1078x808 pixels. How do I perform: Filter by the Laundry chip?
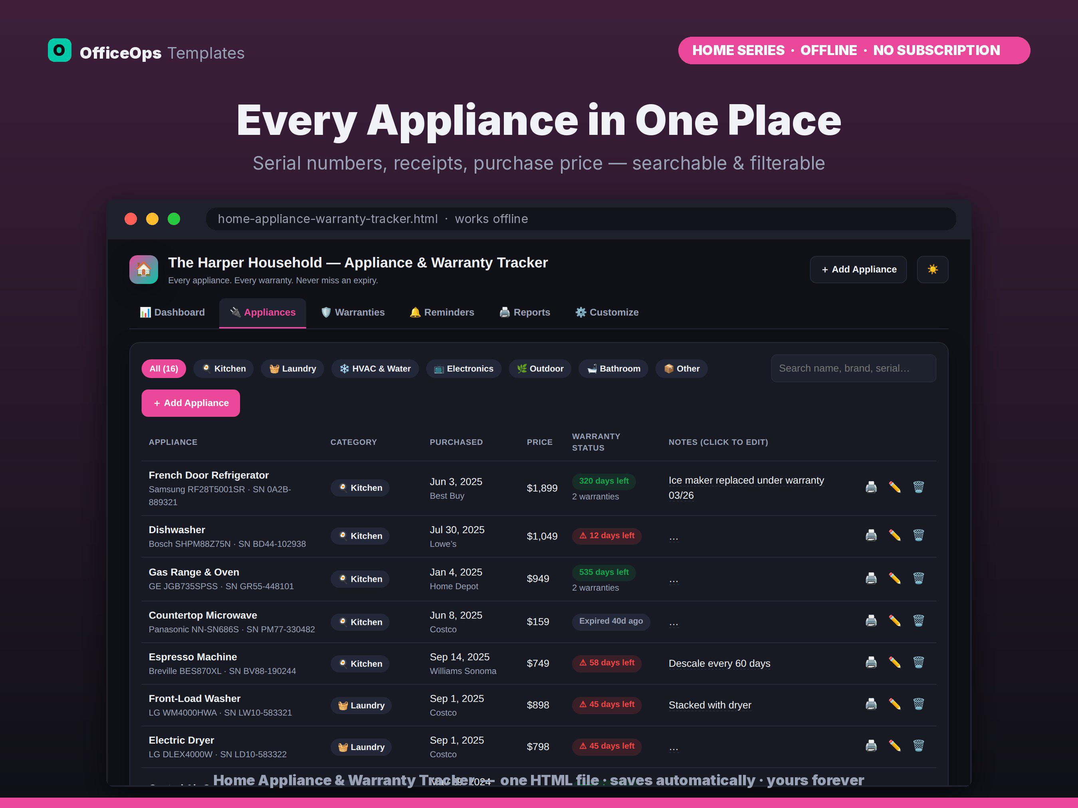coord(292,369)
